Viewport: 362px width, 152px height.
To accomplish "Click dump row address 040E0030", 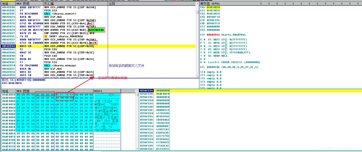I will pyautogui.click(x=8, y=98).
